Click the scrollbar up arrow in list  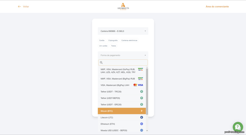pyautogui.click(x=147, y=67)
